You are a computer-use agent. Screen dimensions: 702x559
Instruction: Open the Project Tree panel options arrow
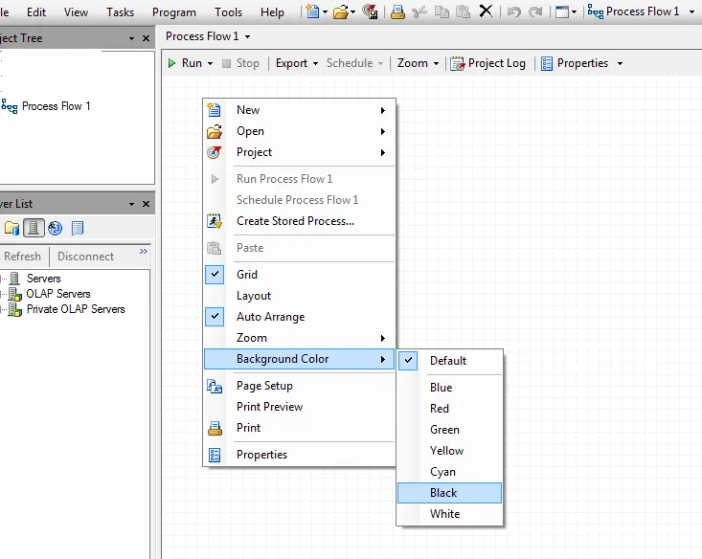(x=131, y=38)
